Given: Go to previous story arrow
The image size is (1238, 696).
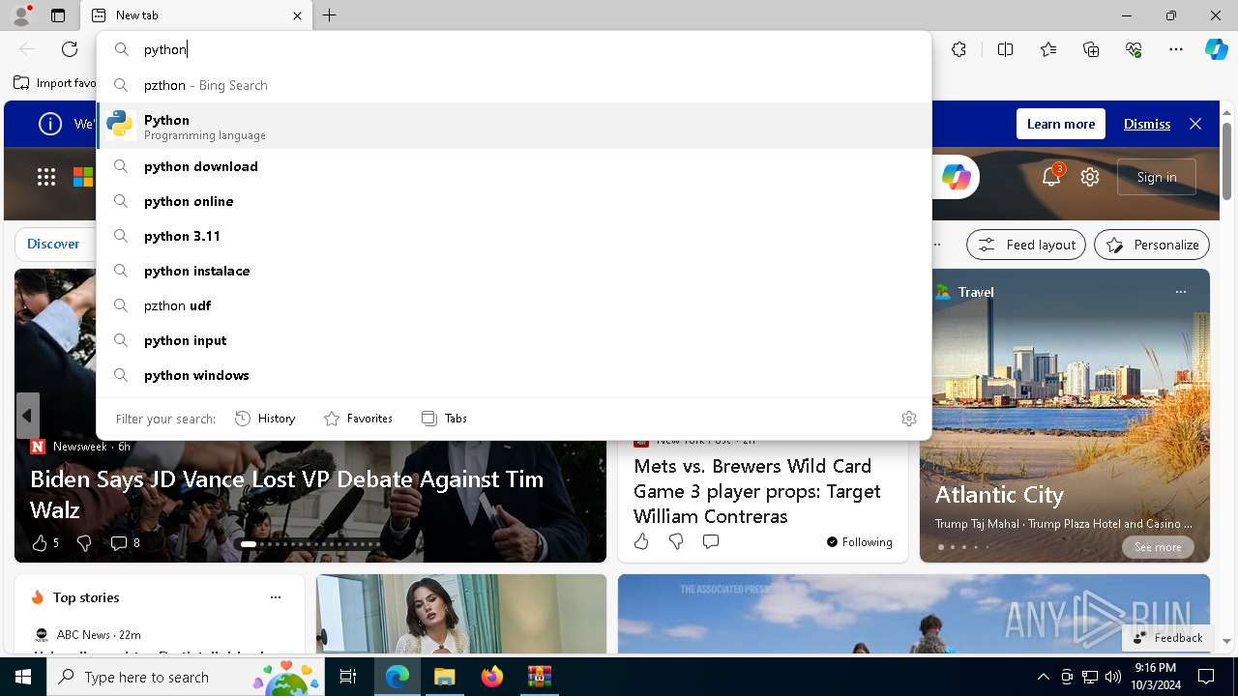Looking at the screenshot, I should (x=27, y=416).
